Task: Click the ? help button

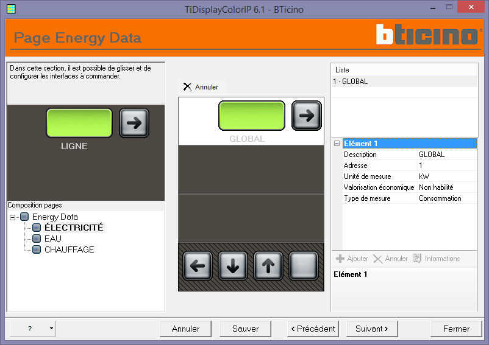Action: [x=30, y=329]
